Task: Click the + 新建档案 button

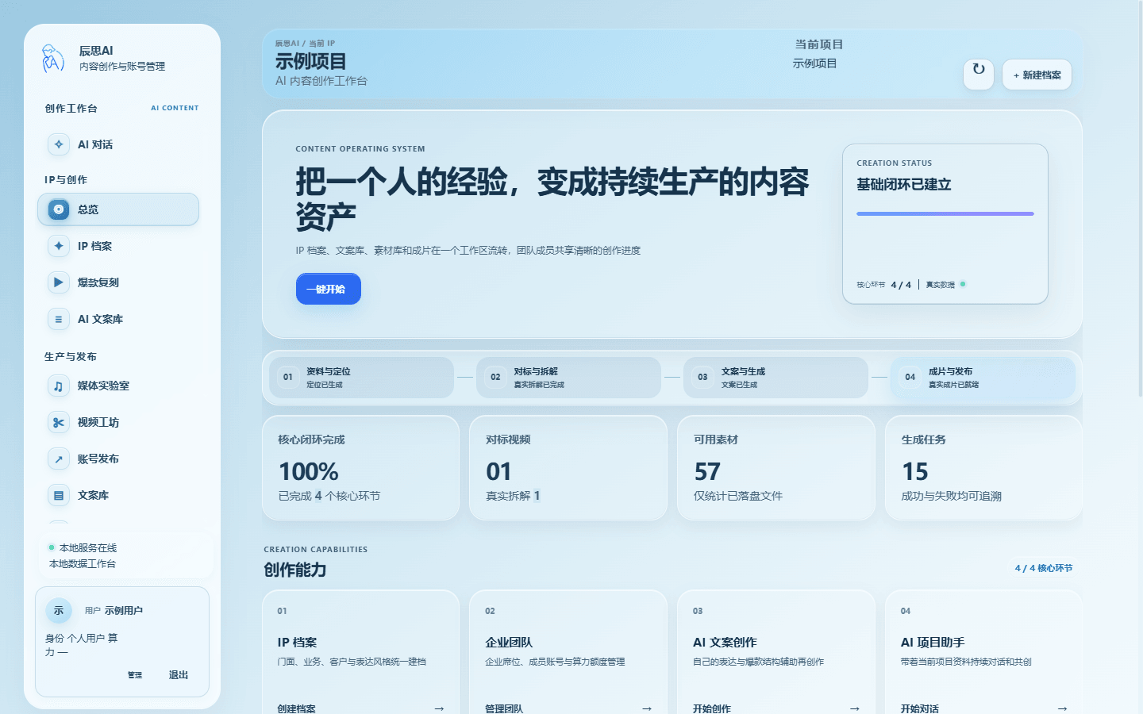Action: 1037,75
